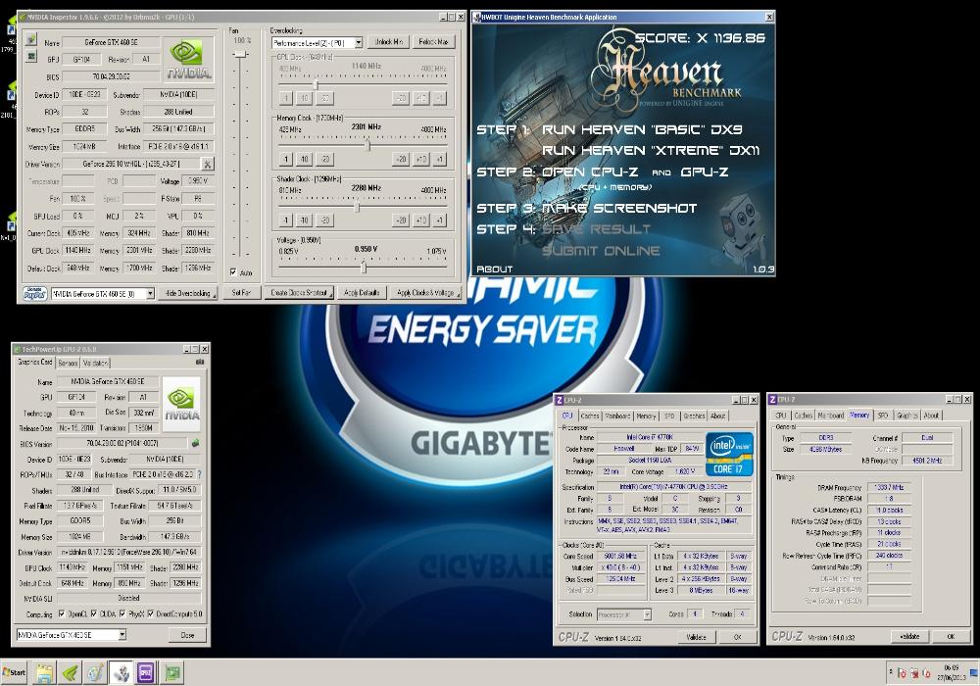Viewport: 980px width, 686px height.
Task: Click Save Result in HWBOT Heaven window
Action: pyautogui.click(x=596, y=229)
